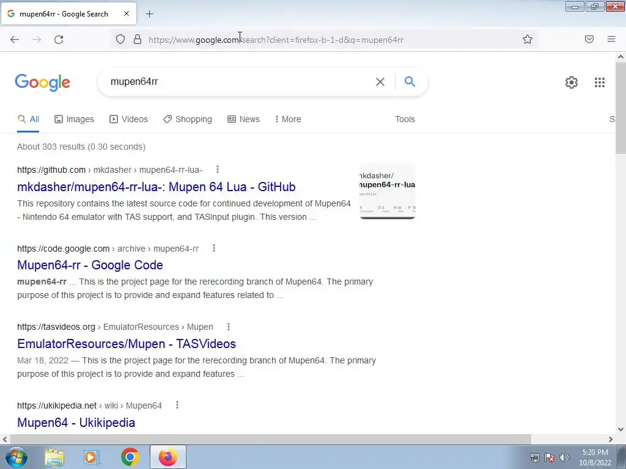Close the mupen64rr Google Search tab
Screen dimensions: 626x469
(x=126, y=13)
